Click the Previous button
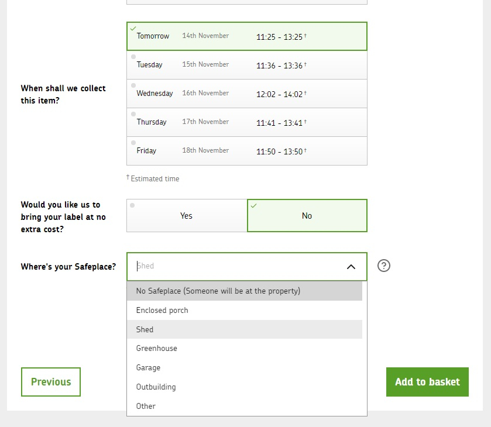This screenshot has width=491, height=427. [51, 382]
